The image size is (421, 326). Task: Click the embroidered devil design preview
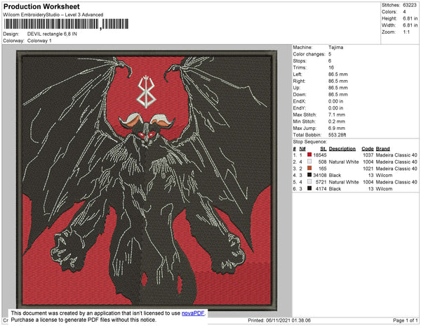pos(147,181)
